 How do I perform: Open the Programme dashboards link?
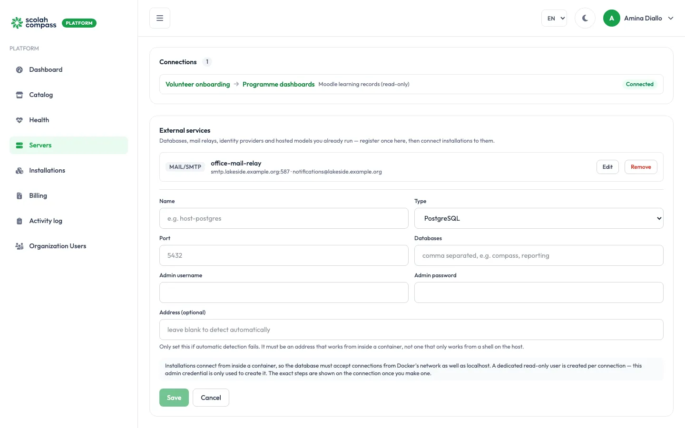point(278,84)
